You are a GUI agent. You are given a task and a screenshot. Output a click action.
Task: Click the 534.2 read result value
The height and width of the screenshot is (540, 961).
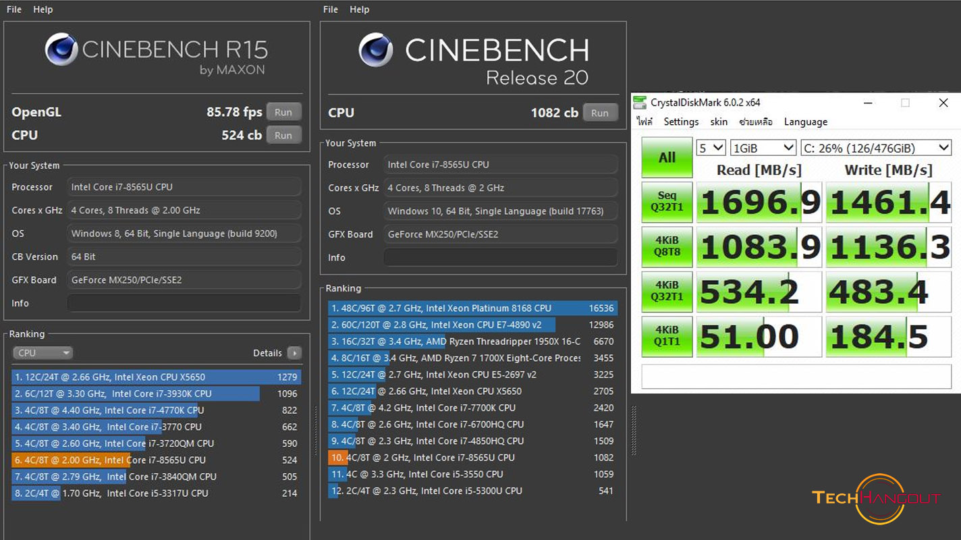tap(759, 291)
